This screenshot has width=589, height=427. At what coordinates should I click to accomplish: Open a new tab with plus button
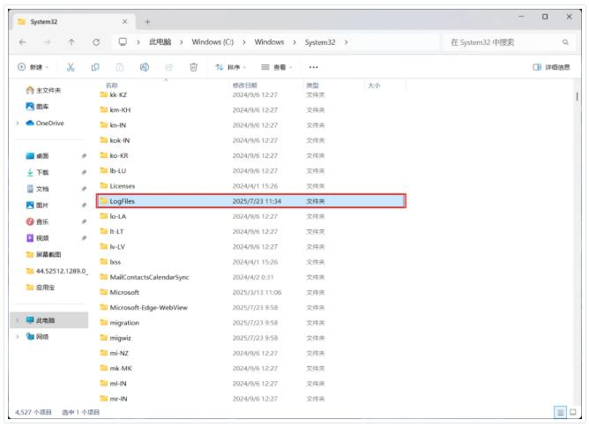(147, 20)
